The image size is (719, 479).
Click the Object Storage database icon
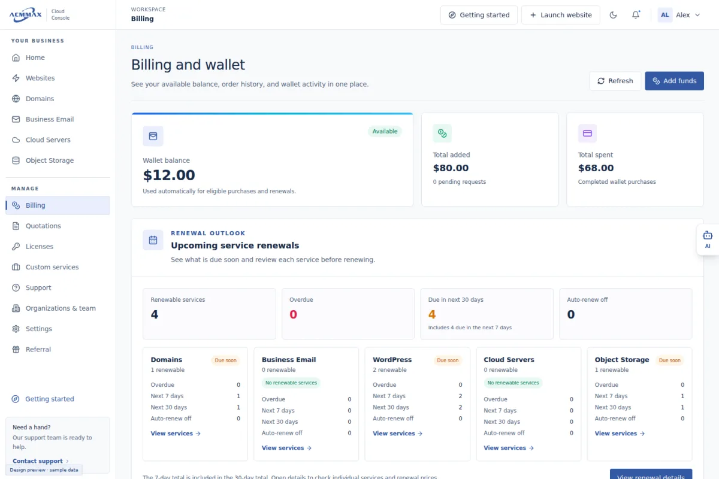click(16, 160)
